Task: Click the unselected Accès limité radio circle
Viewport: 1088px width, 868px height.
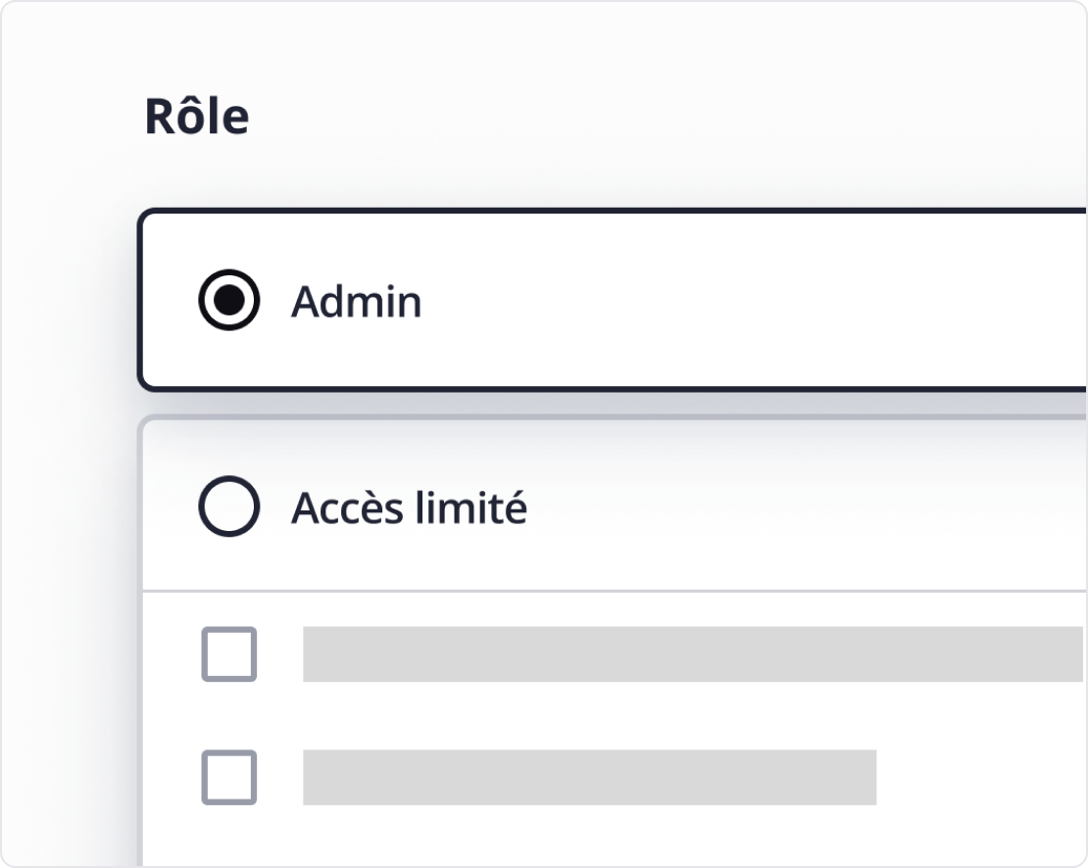Action: tap(227, 506)
